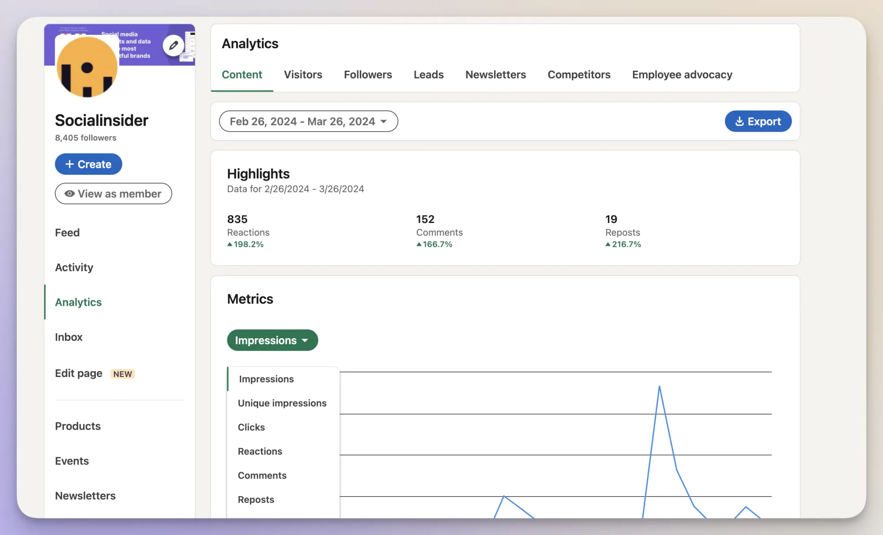The height and width of the screenshot is (535, 883).
Task: Click the Products sidebar icon
Action: click(78, 425)
